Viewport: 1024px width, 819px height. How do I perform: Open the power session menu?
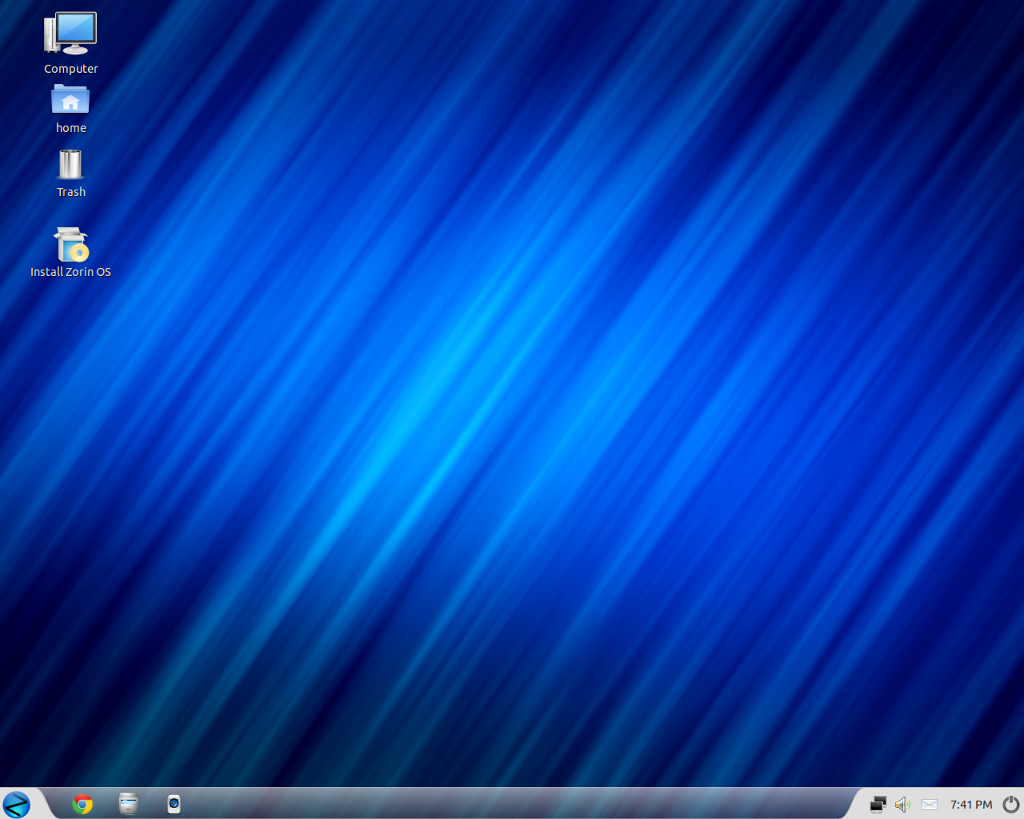1011,804
